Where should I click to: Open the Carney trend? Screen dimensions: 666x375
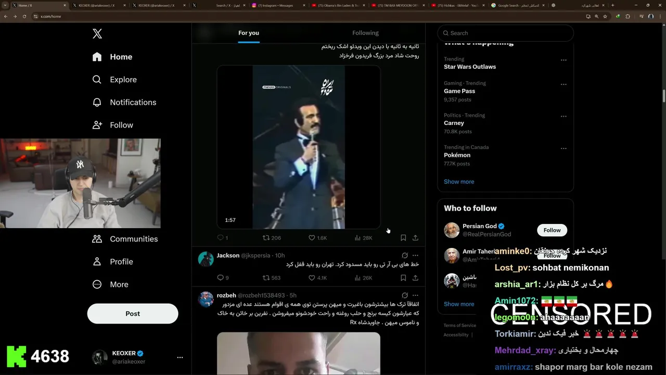coord(454,123)
